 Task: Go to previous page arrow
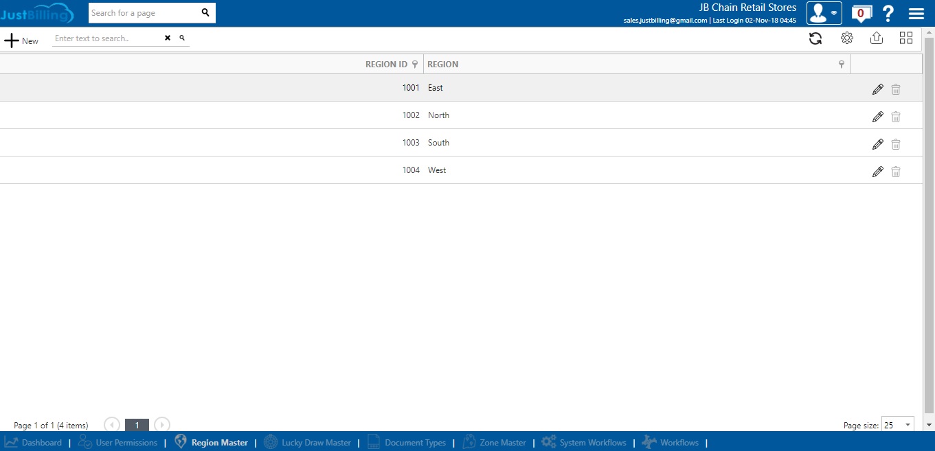coord(112,425)
